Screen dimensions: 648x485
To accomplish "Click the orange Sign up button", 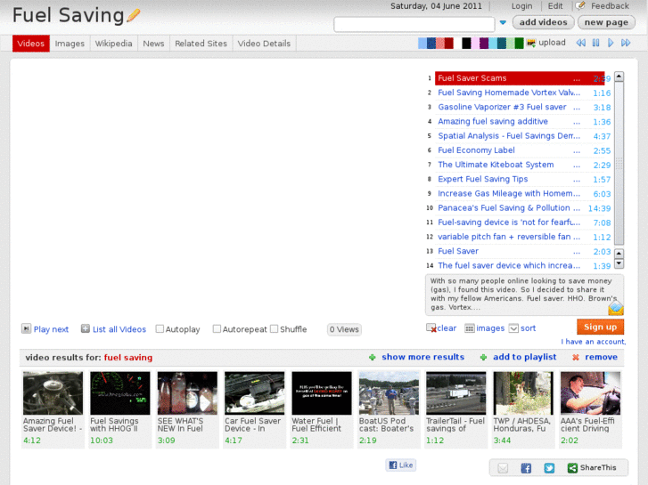I will tap(600, 327).
